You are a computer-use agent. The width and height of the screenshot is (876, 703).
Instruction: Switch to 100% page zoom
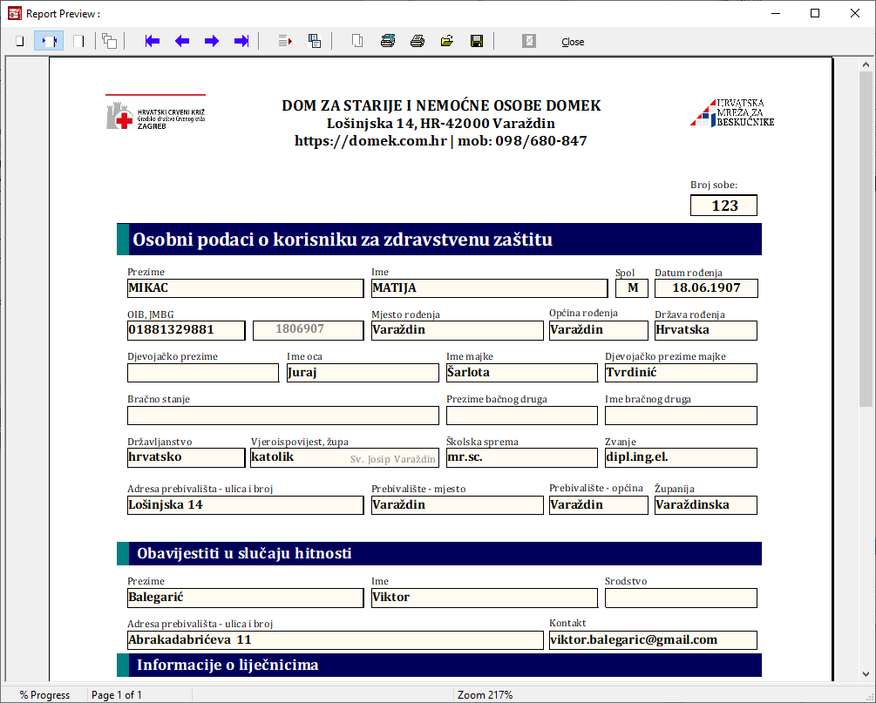[78, 41]
